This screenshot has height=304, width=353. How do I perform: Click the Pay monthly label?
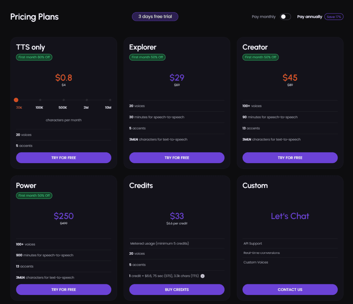point(263,16)
